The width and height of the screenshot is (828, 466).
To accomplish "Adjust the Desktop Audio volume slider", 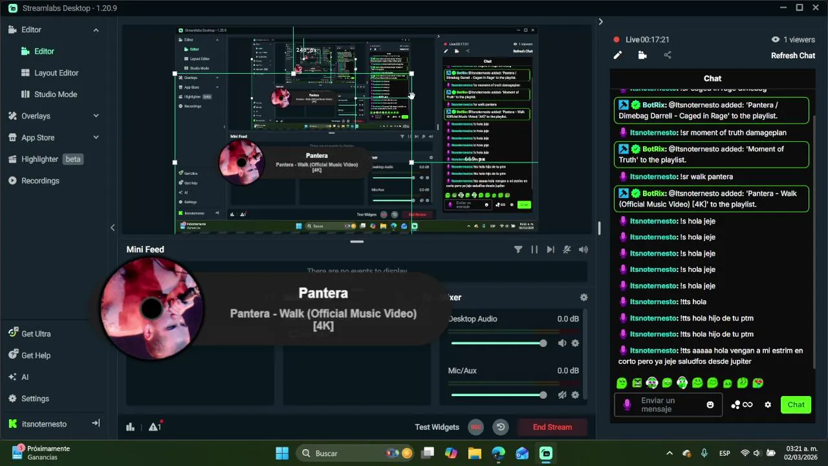I will (498, 343).
